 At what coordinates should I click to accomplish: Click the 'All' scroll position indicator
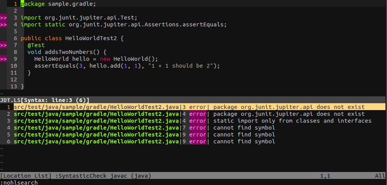click(380, 176)
